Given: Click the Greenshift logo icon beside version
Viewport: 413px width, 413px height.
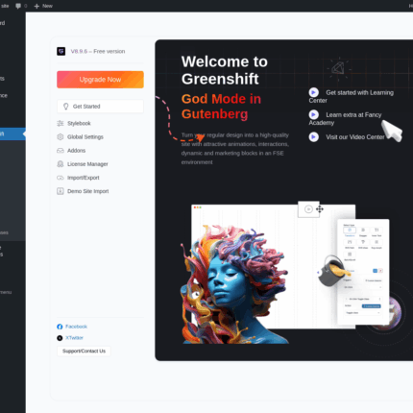Looking at the screenshot, I should click(x=61, y=51).
